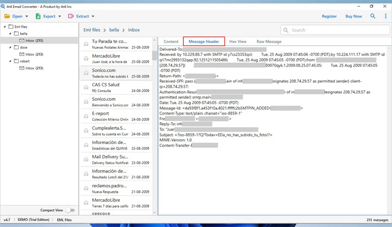Click envelope icon of Cumplealerta email
Image resolution: width=392 pixels, height=227 pixels.
pos(86,130)
